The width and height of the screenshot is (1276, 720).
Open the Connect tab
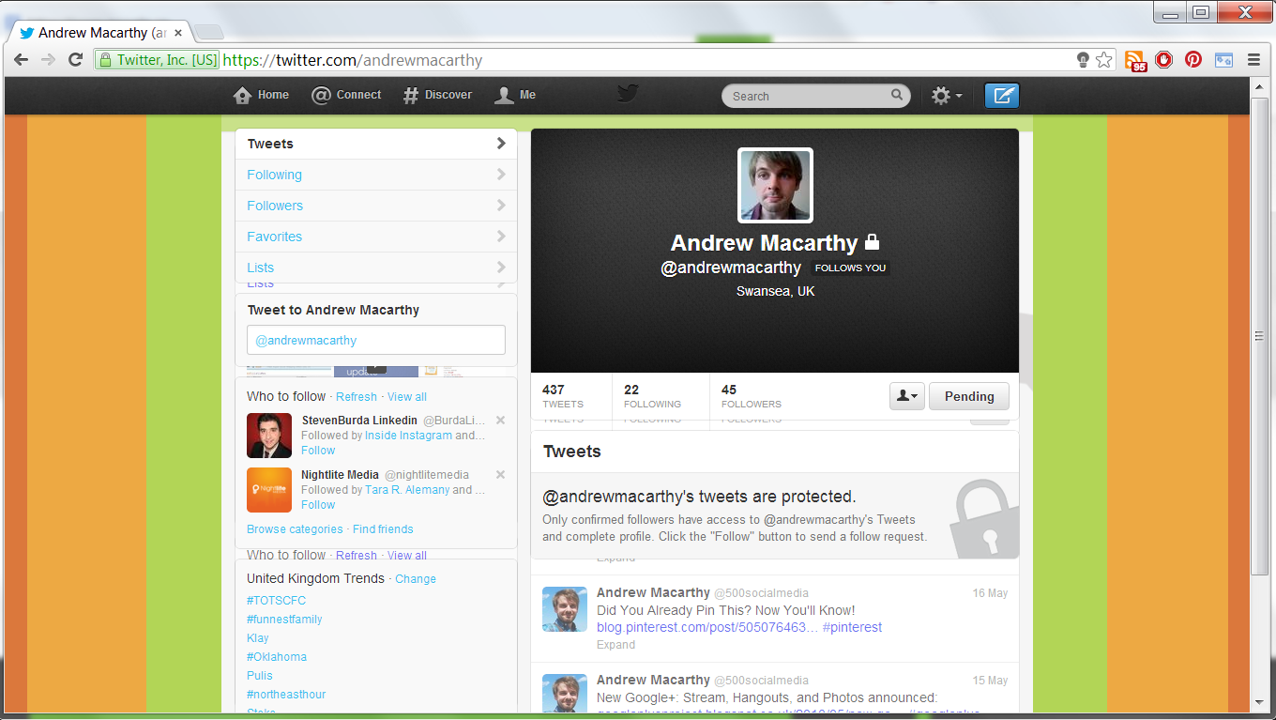tap(346, 95)
